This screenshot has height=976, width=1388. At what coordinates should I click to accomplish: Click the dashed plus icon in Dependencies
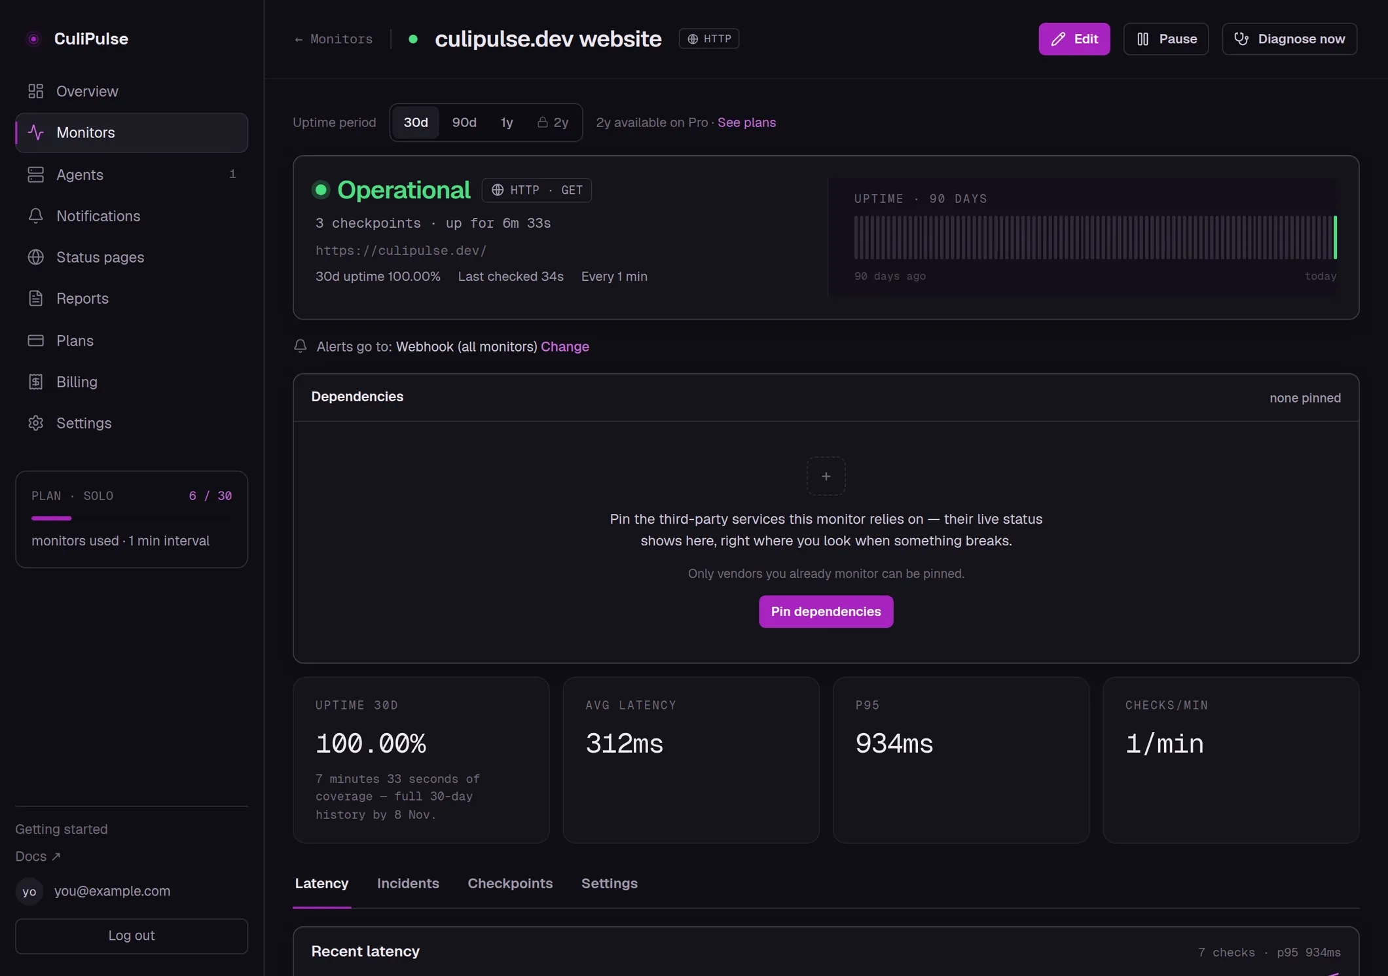tap(826, 476)
